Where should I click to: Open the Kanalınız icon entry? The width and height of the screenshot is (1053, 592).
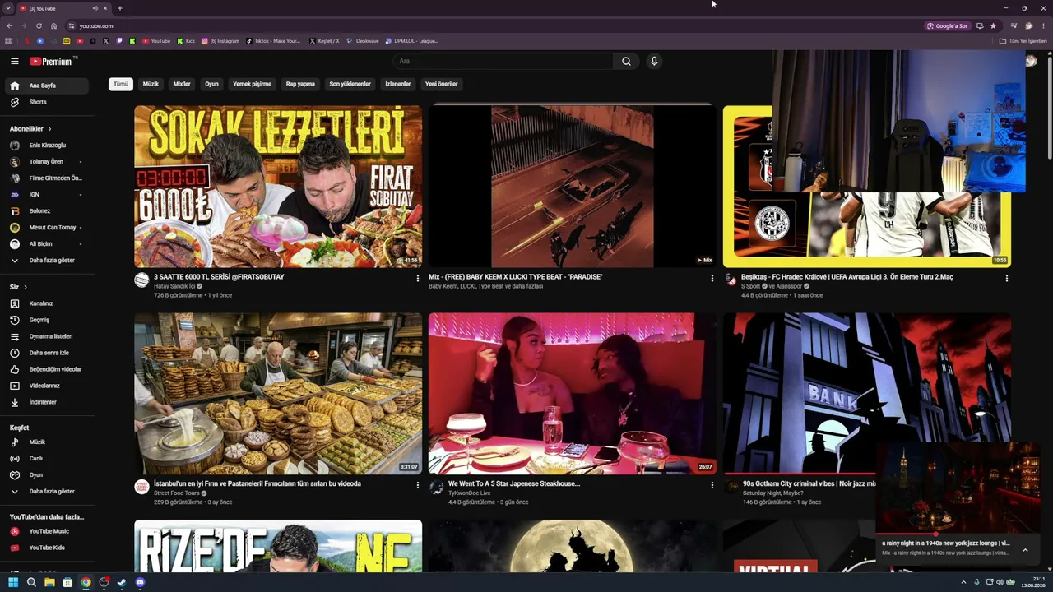[14, 303]
